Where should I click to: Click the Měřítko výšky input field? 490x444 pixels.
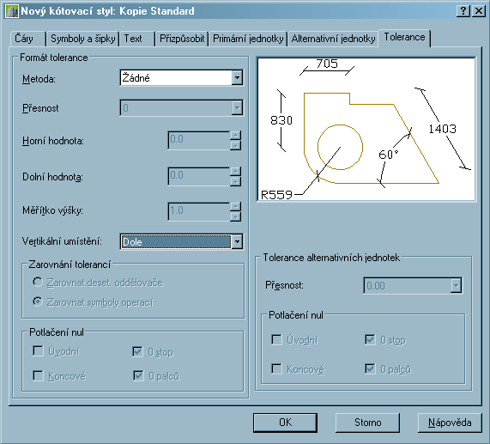[199, 211]
